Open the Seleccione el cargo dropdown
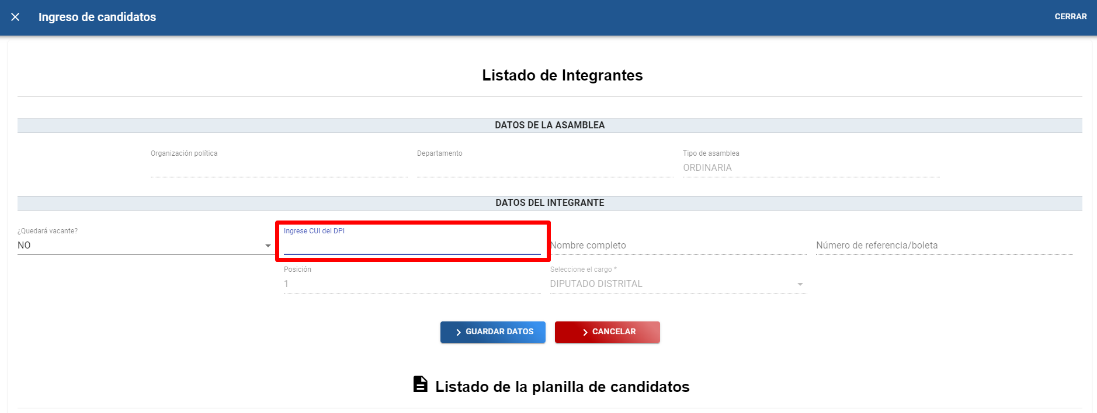 pos(672,284)
